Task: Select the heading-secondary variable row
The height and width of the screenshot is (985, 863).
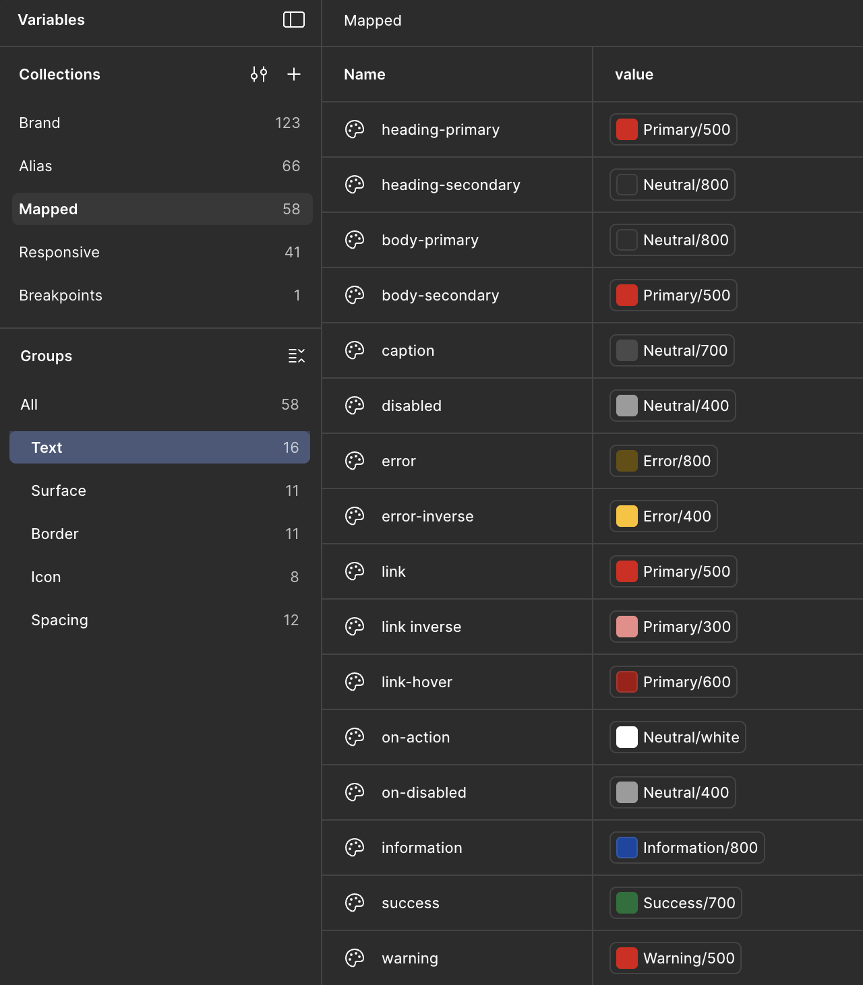Action: tap(450, 185)
